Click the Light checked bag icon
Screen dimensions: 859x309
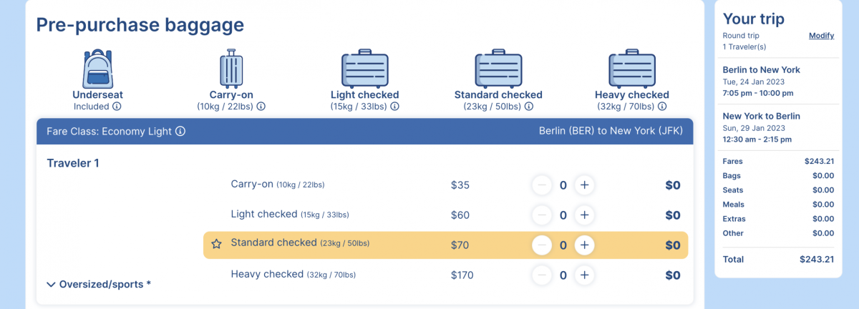(x=364, y=69)
